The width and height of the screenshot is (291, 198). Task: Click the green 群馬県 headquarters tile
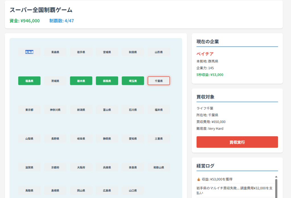107,81
